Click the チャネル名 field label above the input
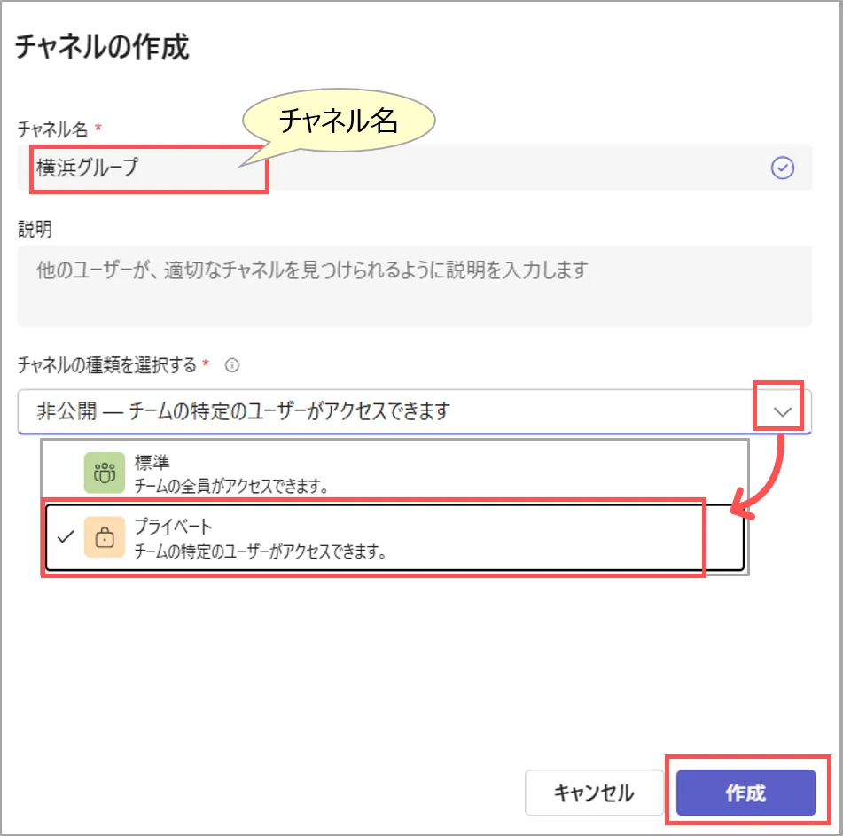 tap(53, 129)
